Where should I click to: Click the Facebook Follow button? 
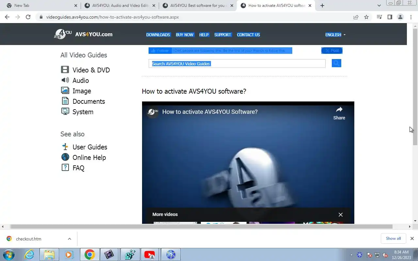(x=160, y=51)
